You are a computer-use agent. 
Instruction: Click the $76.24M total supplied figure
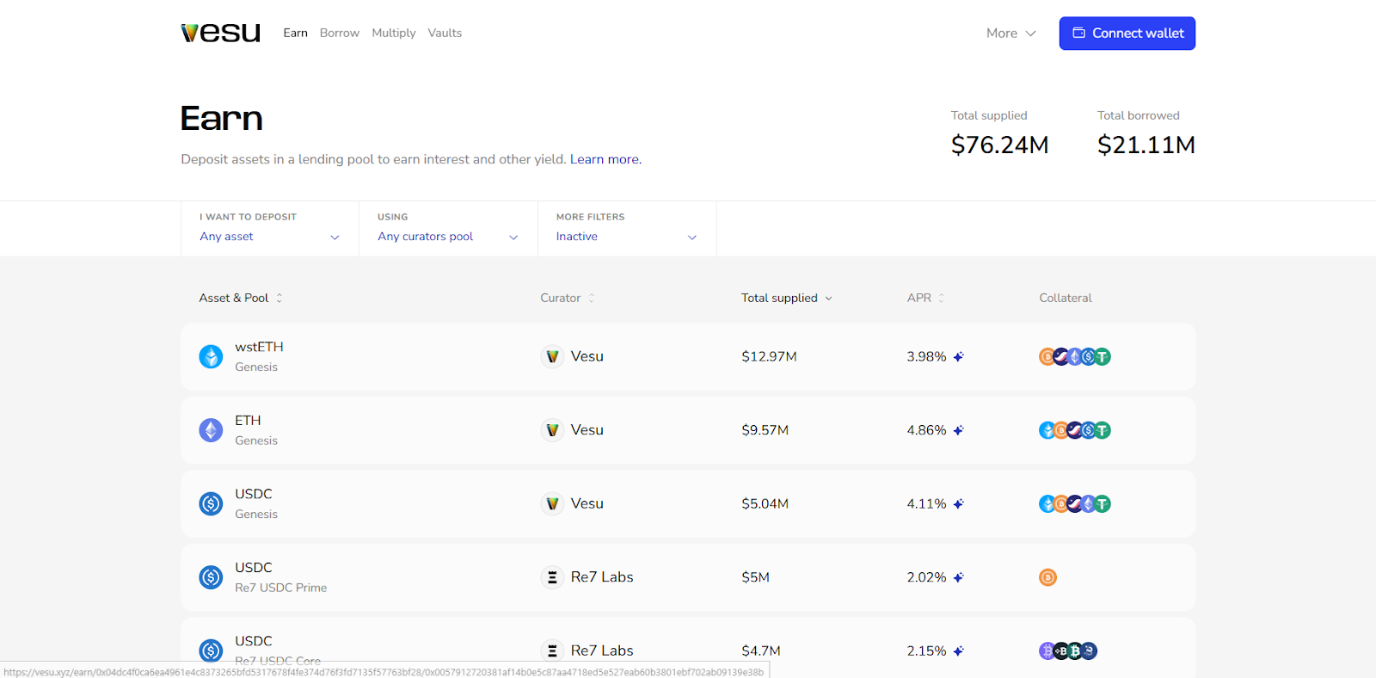[999, 145]
